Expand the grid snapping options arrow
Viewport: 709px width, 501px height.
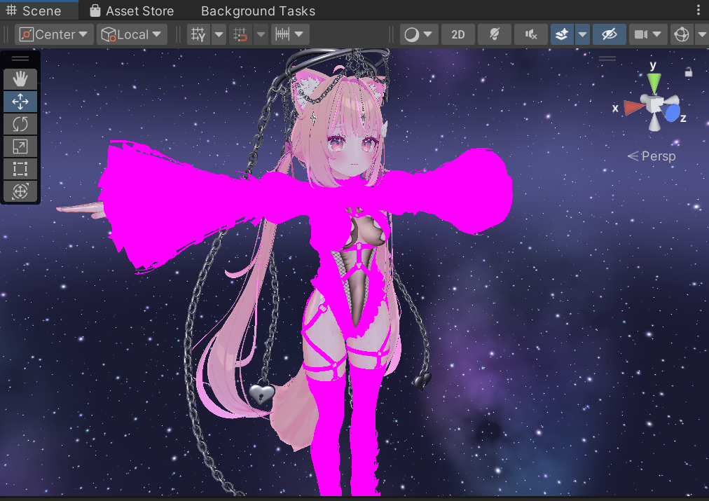pyautogui.click(x=261, y=34)
